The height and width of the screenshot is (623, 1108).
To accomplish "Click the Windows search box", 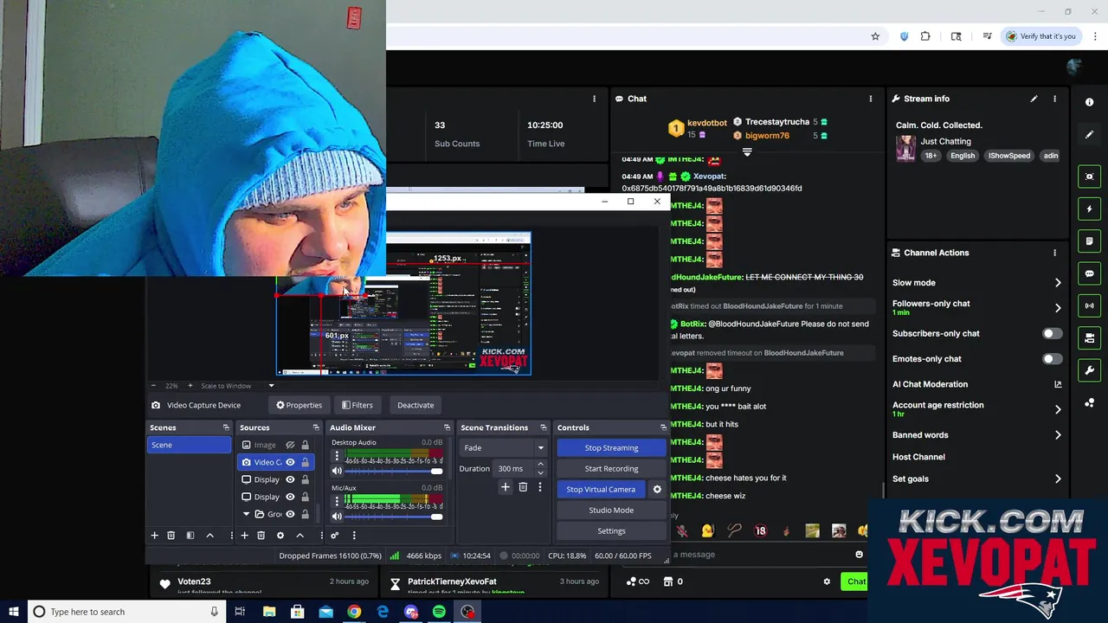I will (x=126, y=612).
